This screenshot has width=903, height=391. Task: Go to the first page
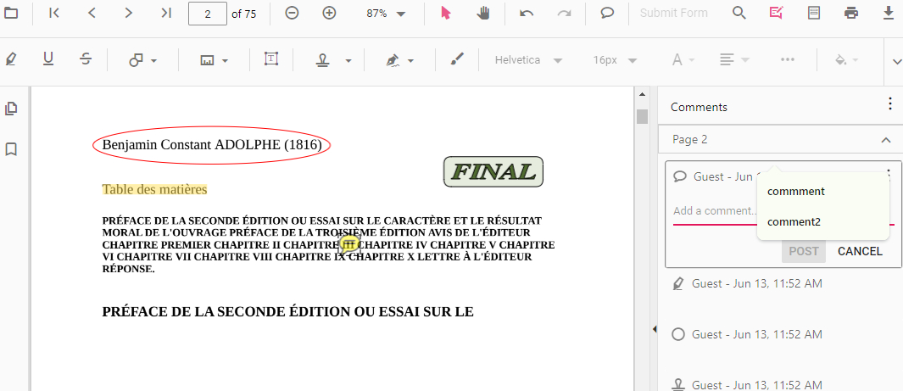[x=54, y=14]
